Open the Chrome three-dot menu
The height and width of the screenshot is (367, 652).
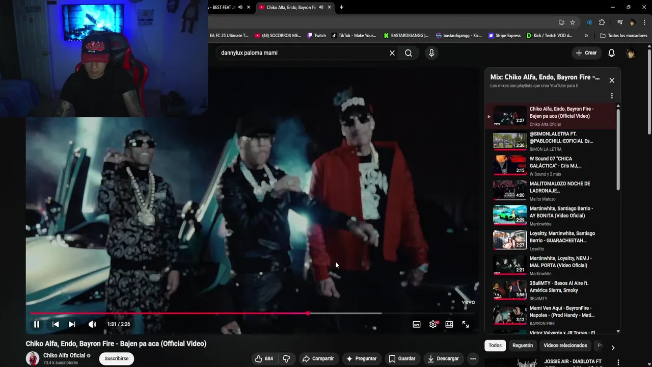(644, 22)
